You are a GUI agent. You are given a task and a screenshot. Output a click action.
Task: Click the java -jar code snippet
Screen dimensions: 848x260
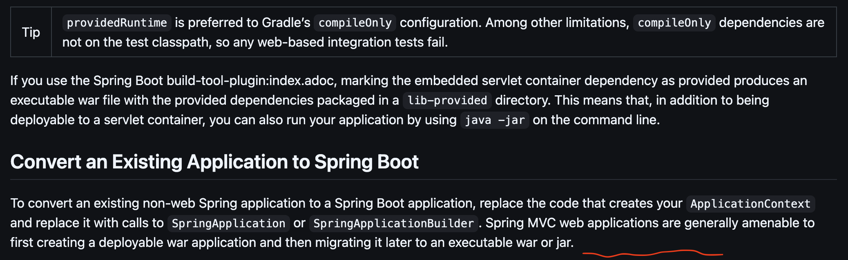pos(495,120)
